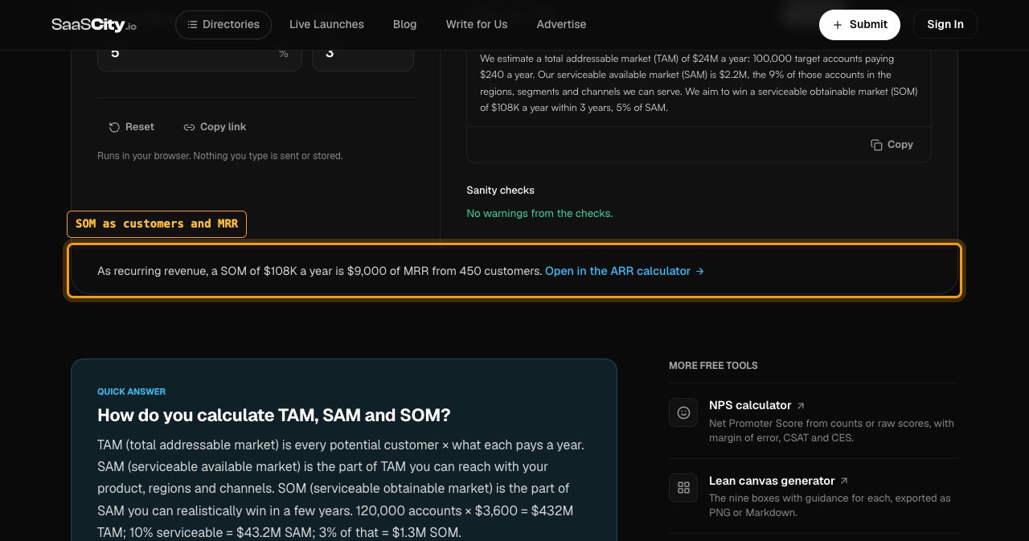The width and height of the screenshot is (1029, 541).
Task: Click the Lean canvas external arrow icon
Action: [x=843, y=481]
